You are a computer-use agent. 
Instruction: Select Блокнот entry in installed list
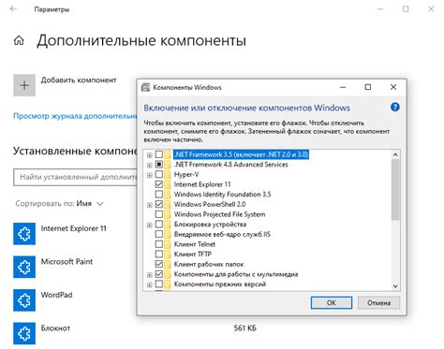(x=55, y=328)
